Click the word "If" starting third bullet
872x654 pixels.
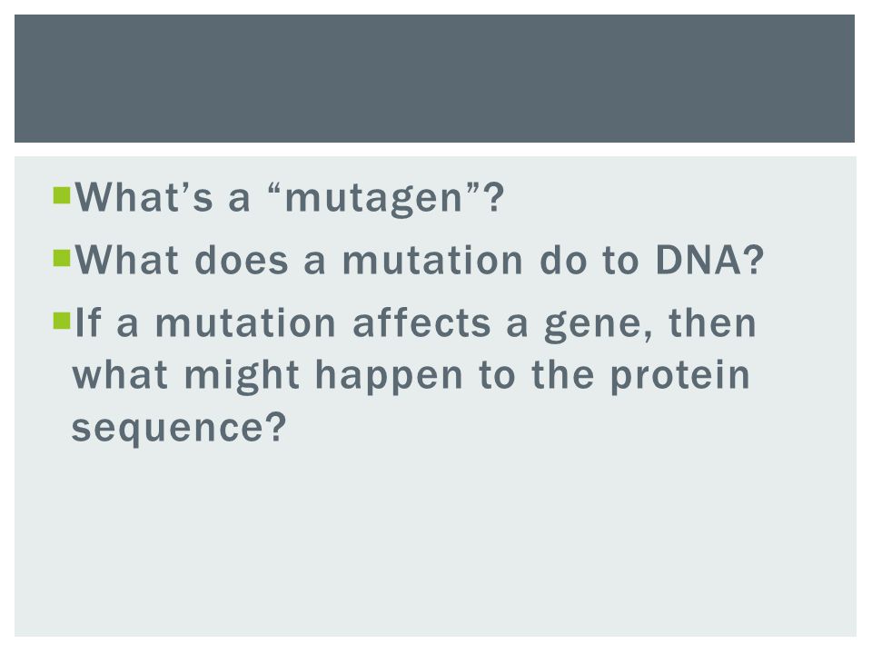tap(88, 322)
